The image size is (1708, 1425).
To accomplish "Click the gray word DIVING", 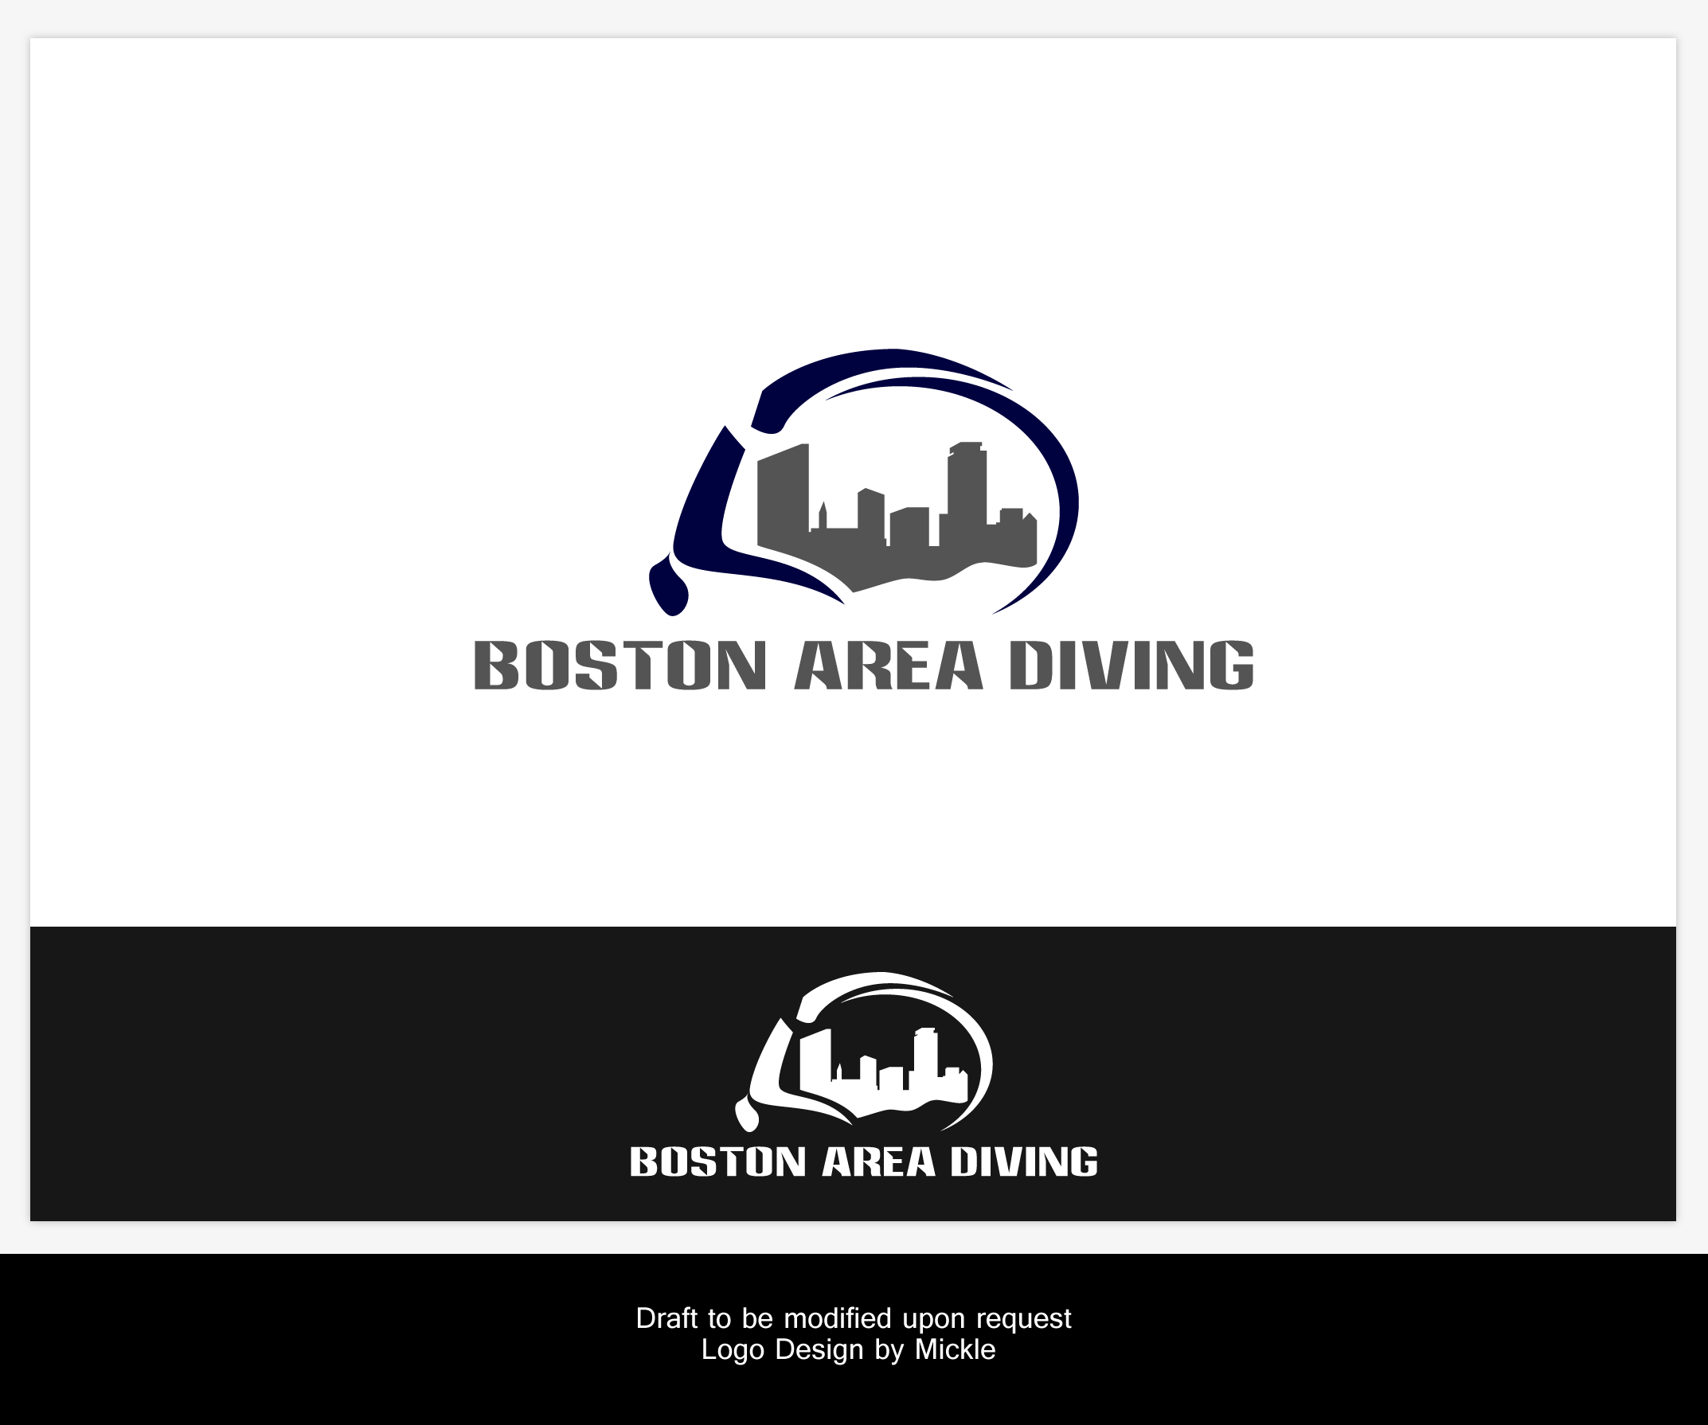I will (1132, 666).
